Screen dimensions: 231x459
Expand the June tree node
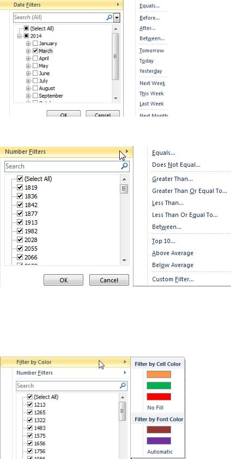pos(28,73)
